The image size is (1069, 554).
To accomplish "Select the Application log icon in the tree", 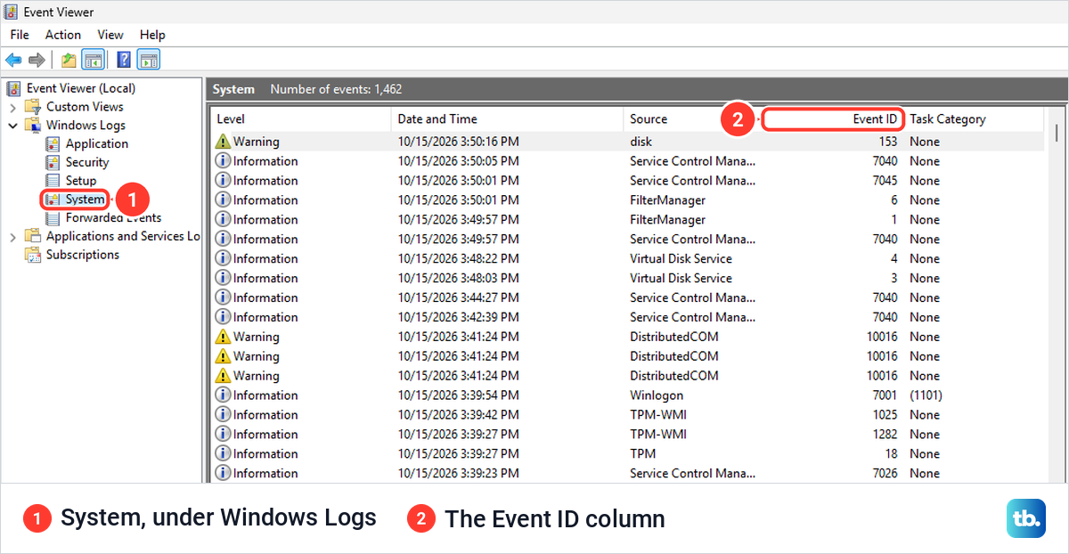I will coord(53,144).
